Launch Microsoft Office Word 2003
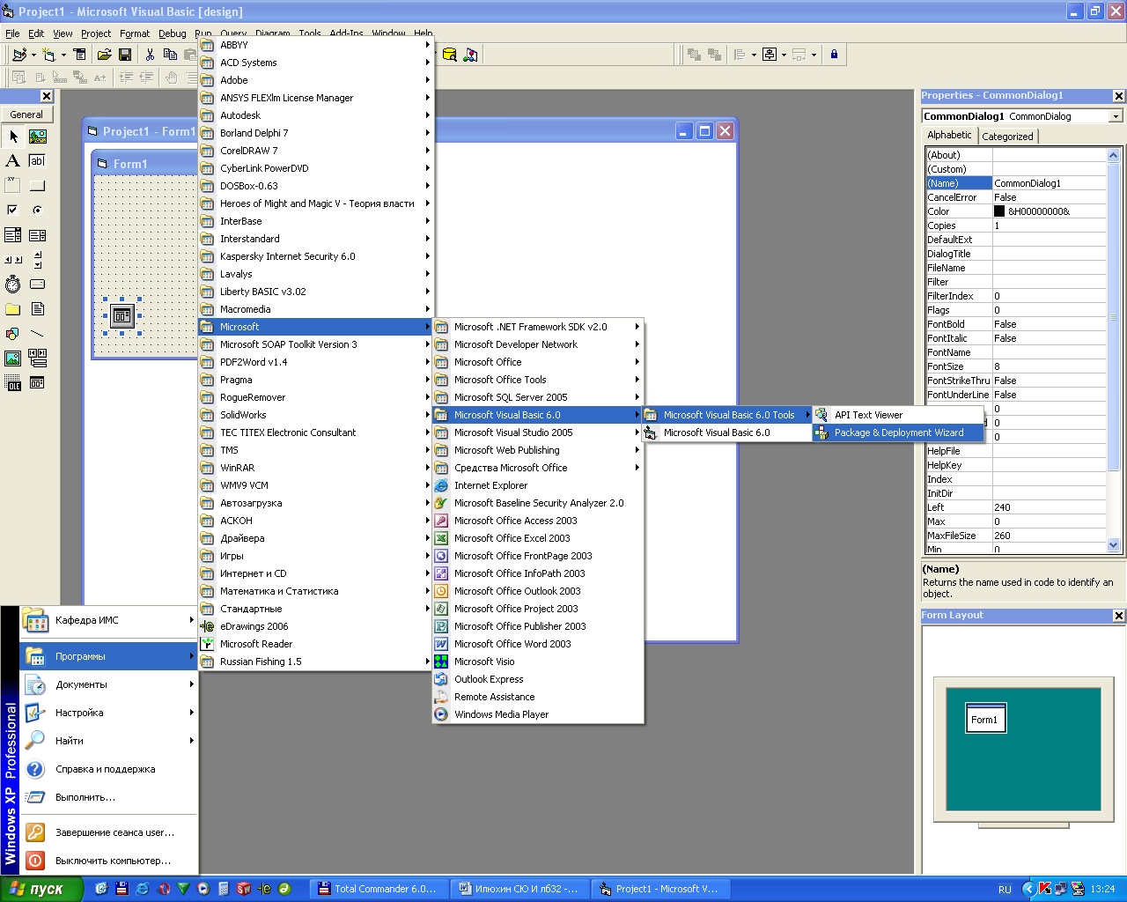 click(x=538, y=644)
